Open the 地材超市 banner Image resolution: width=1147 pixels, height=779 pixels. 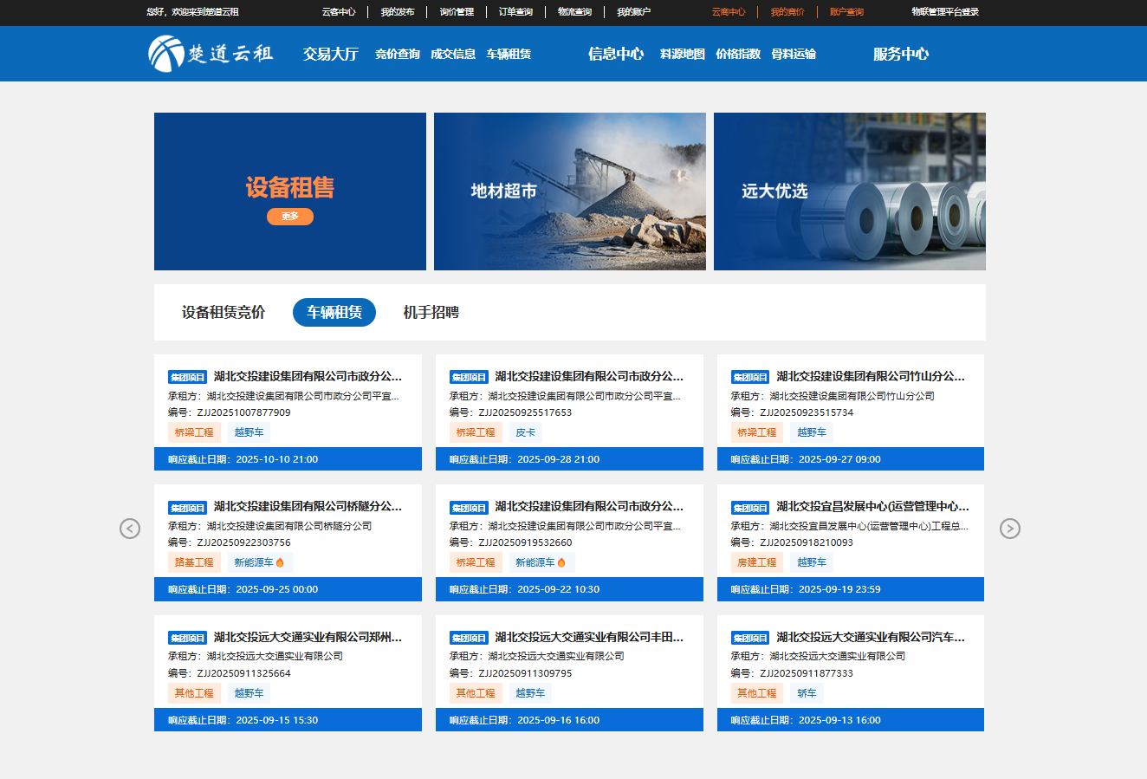(570, 192)
